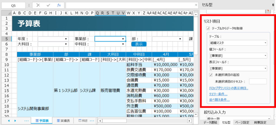Select the 旅費交通費 cell
Screen dimensions: 276x125
click(x=139, y=70)
